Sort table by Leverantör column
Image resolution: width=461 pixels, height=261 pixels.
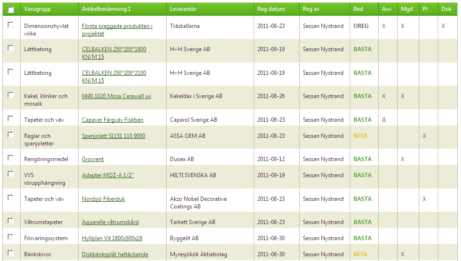(x=183, y=9)
